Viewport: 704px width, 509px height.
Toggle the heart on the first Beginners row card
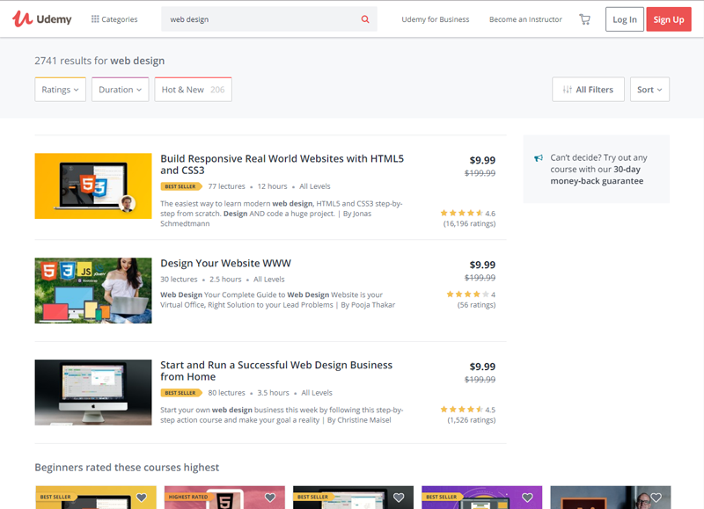pos(142,498)
